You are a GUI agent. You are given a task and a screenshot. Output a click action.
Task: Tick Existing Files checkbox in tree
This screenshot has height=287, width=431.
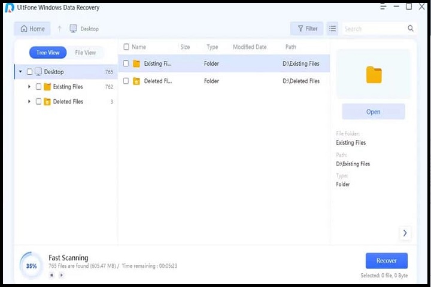coord(39,87)
